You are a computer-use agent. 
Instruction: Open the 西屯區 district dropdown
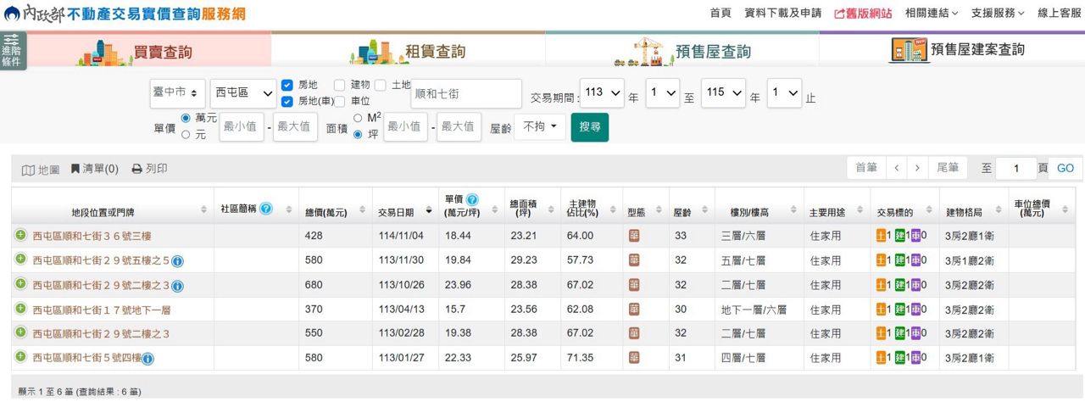pyautogui.click(x=243, y=92)
